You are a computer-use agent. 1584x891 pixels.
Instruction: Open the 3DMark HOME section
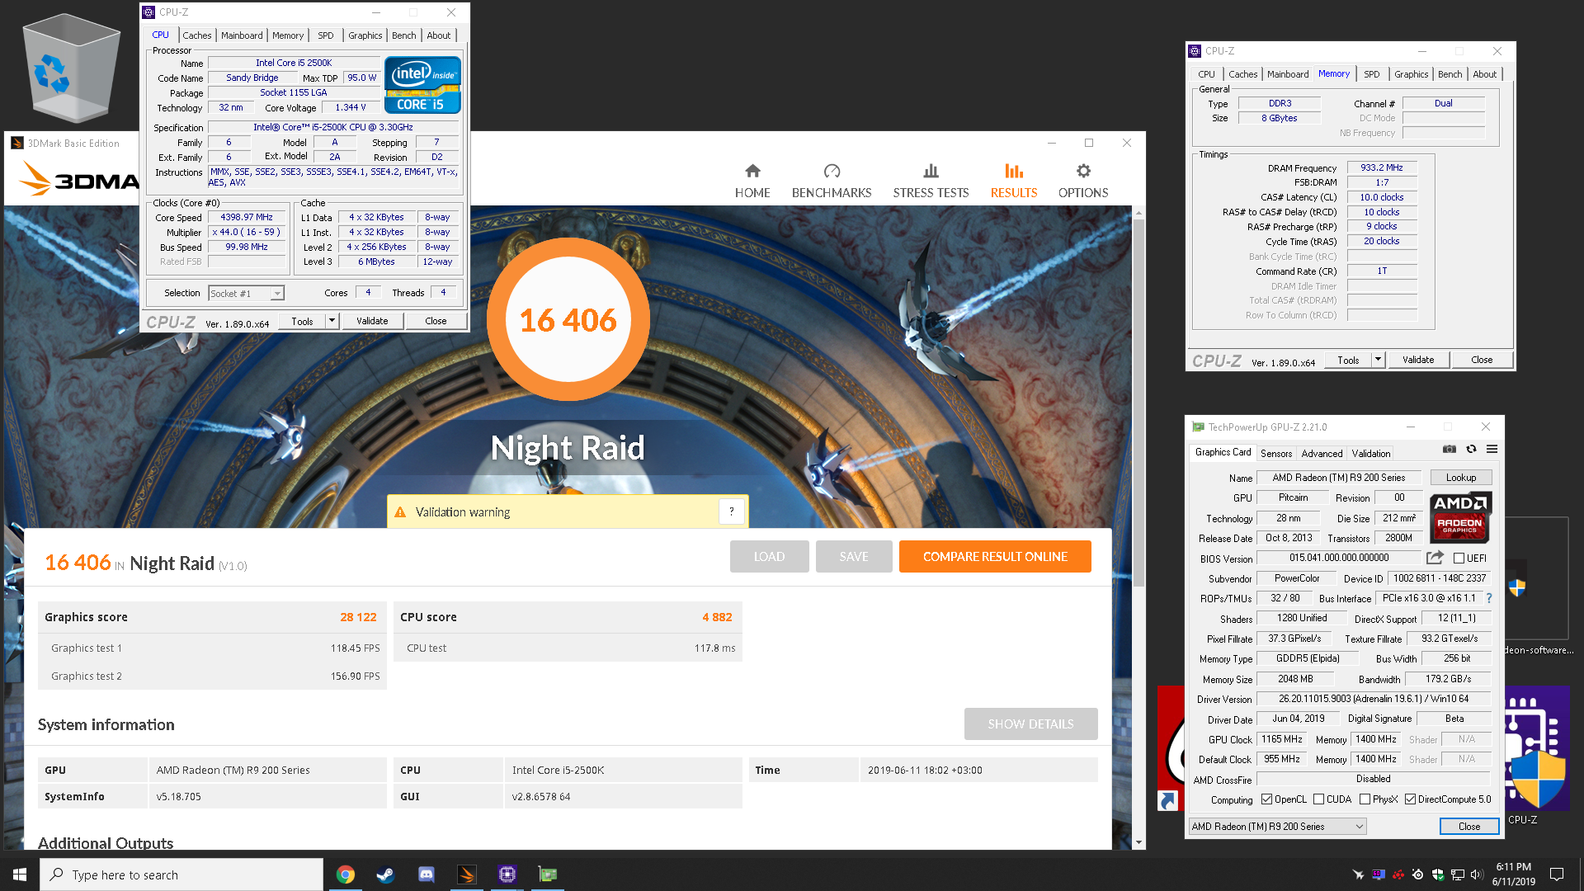(x=752, y=181)
